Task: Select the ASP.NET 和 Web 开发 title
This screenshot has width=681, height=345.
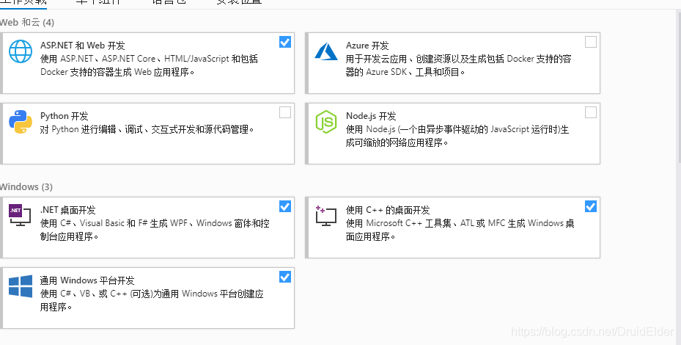Action: coord(83,46)
